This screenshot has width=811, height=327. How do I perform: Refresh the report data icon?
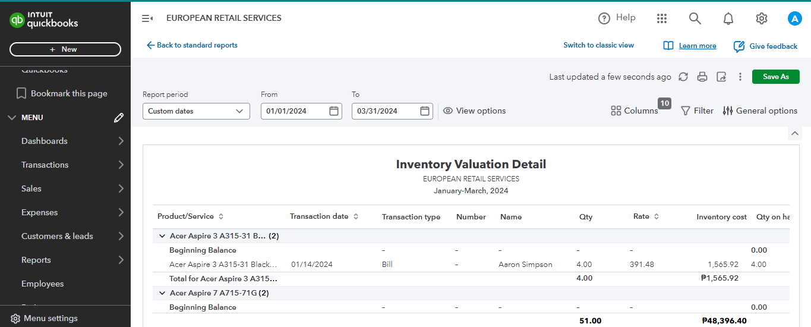683,77
